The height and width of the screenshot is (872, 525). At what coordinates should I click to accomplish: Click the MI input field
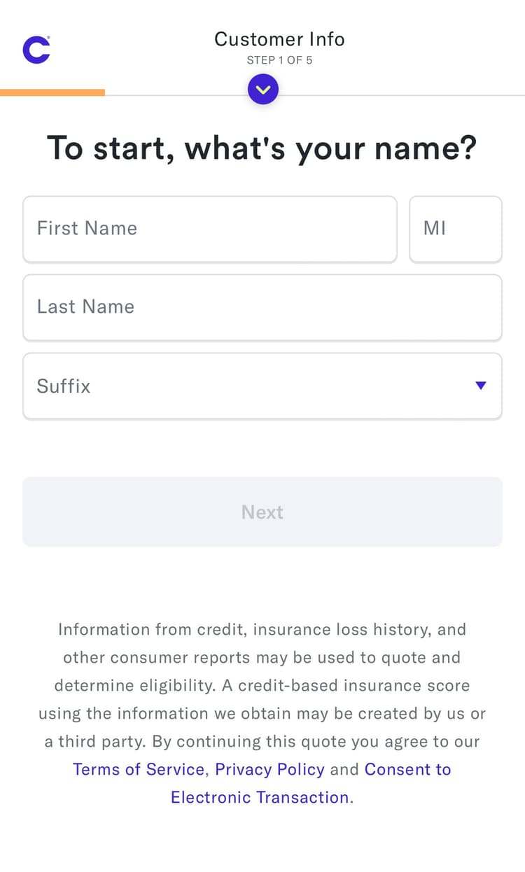tap(455, 229)
